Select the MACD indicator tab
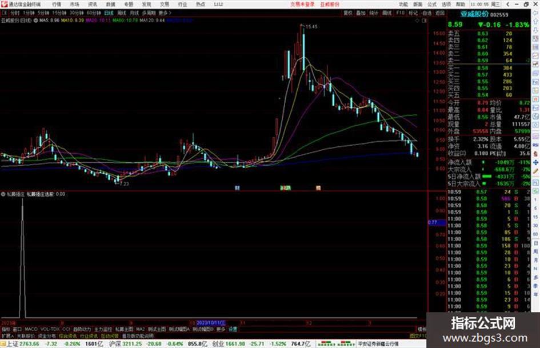540x348 pixels. [x=31, y=329]
